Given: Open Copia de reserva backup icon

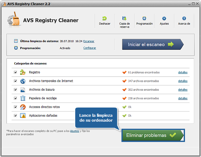Looking at the screenshot, I should (124, 18).
